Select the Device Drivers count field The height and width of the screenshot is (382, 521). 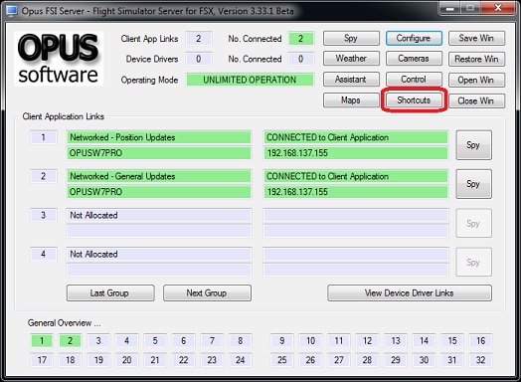pos(199,59)
